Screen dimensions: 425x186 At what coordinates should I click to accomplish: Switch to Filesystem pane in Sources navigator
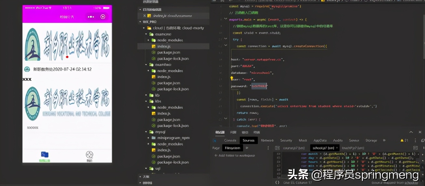pos(233,148)
